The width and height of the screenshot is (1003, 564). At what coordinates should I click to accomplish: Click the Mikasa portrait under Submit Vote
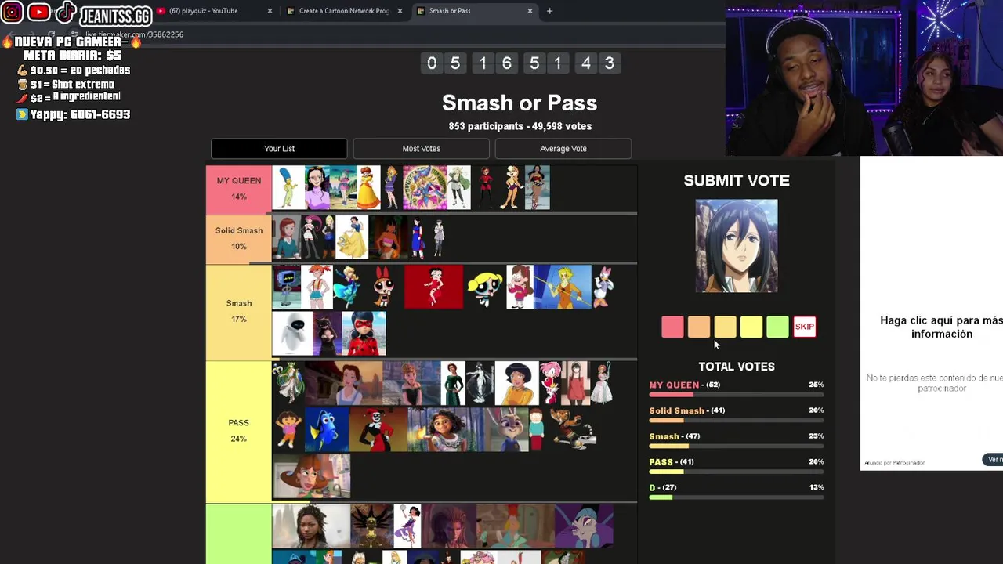click(737, 246)
